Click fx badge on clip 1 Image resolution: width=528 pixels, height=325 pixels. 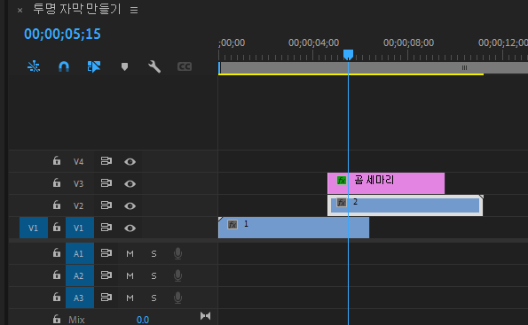coord(232,225)
